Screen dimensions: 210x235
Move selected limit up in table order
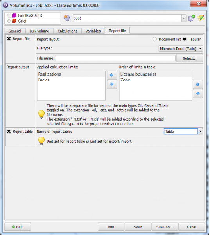[198, 84]
